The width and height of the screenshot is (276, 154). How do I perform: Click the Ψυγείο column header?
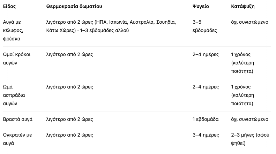click(201, 7)
